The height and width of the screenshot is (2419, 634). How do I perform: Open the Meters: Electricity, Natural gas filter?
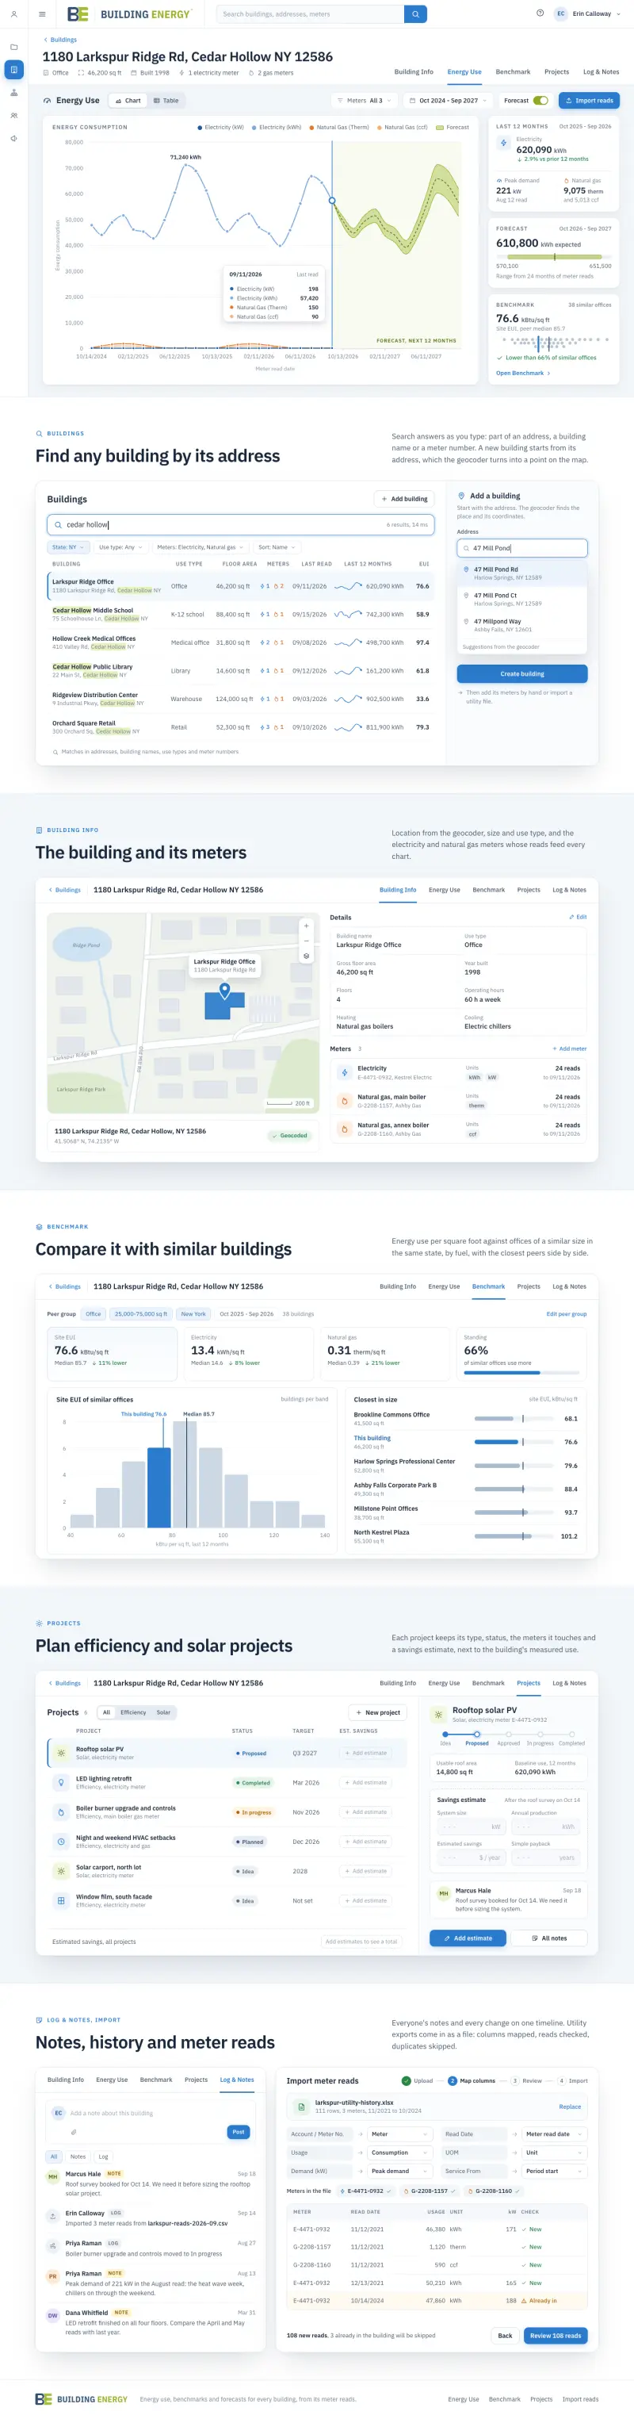pyautogui.click(x=200, y=547)
